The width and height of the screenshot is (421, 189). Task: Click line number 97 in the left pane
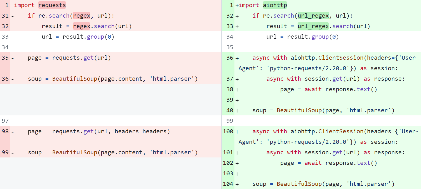click(x=5, y=121)
